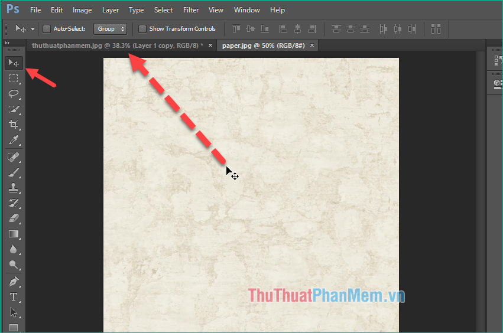503x333 pixels.
Task: Select the Eyedropper tool
Action: click(14, 140)
